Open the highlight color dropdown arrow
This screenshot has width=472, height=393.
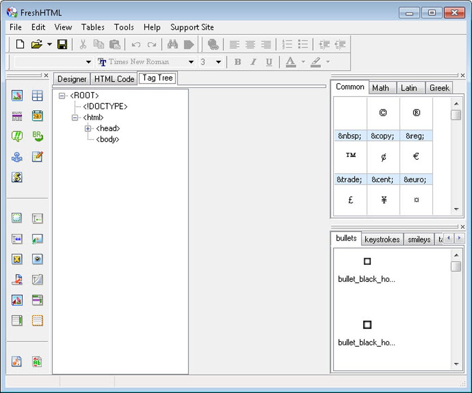point(328,62)
